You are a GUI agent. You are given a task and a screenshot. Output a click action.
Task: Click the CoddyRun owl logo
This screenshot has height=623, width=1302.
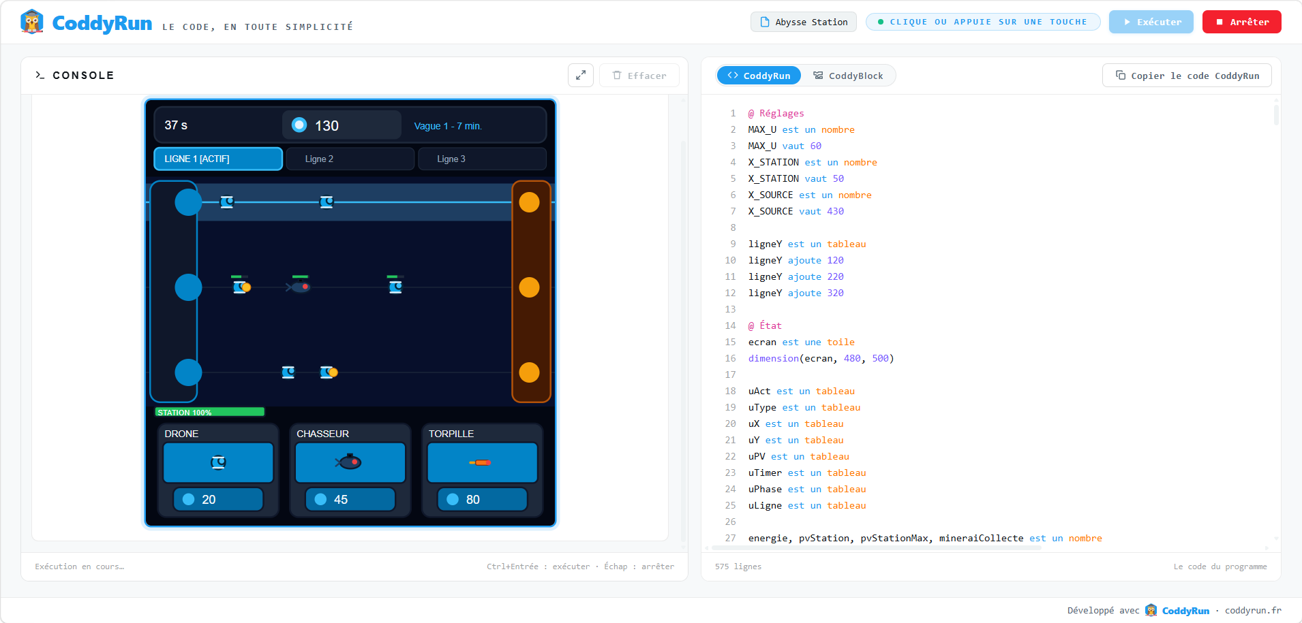coord(32,22)
